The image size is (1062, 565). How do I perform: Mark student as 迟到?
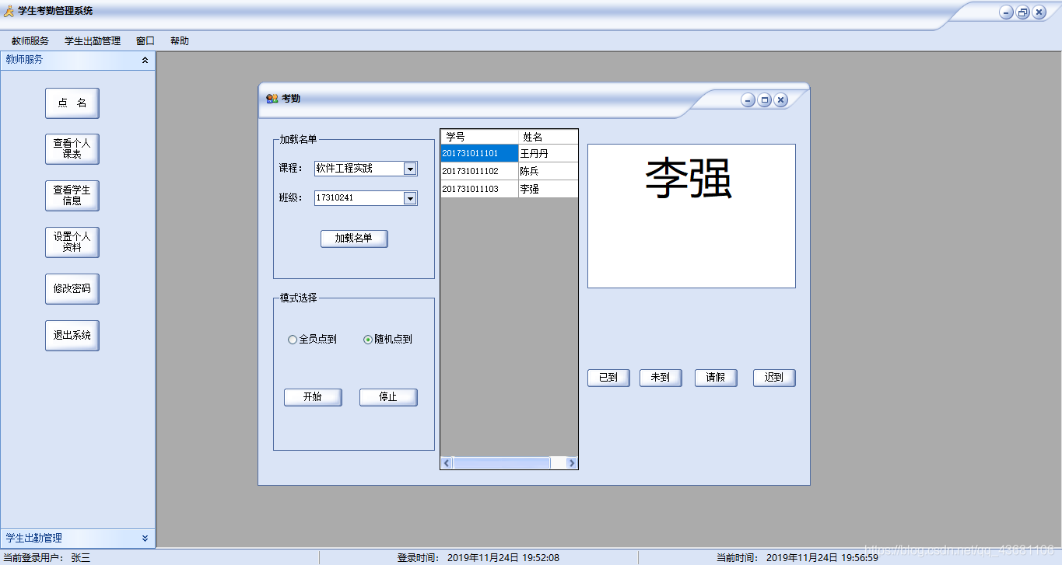(774, 378)
